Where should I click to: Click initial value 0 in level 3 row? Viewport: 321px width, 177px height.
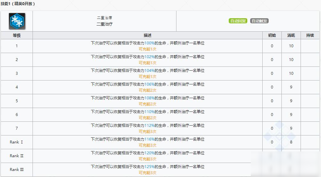272,73
